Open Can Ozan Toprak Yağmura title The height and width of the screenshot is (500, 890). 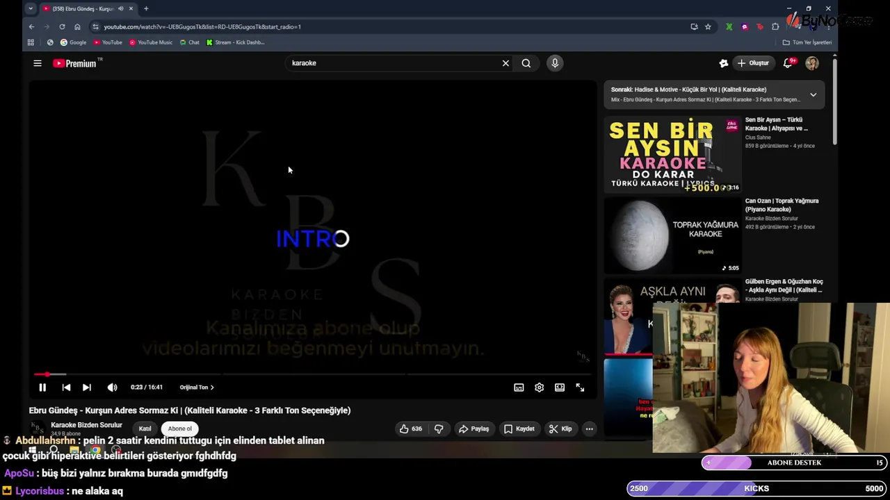[782, 205]
